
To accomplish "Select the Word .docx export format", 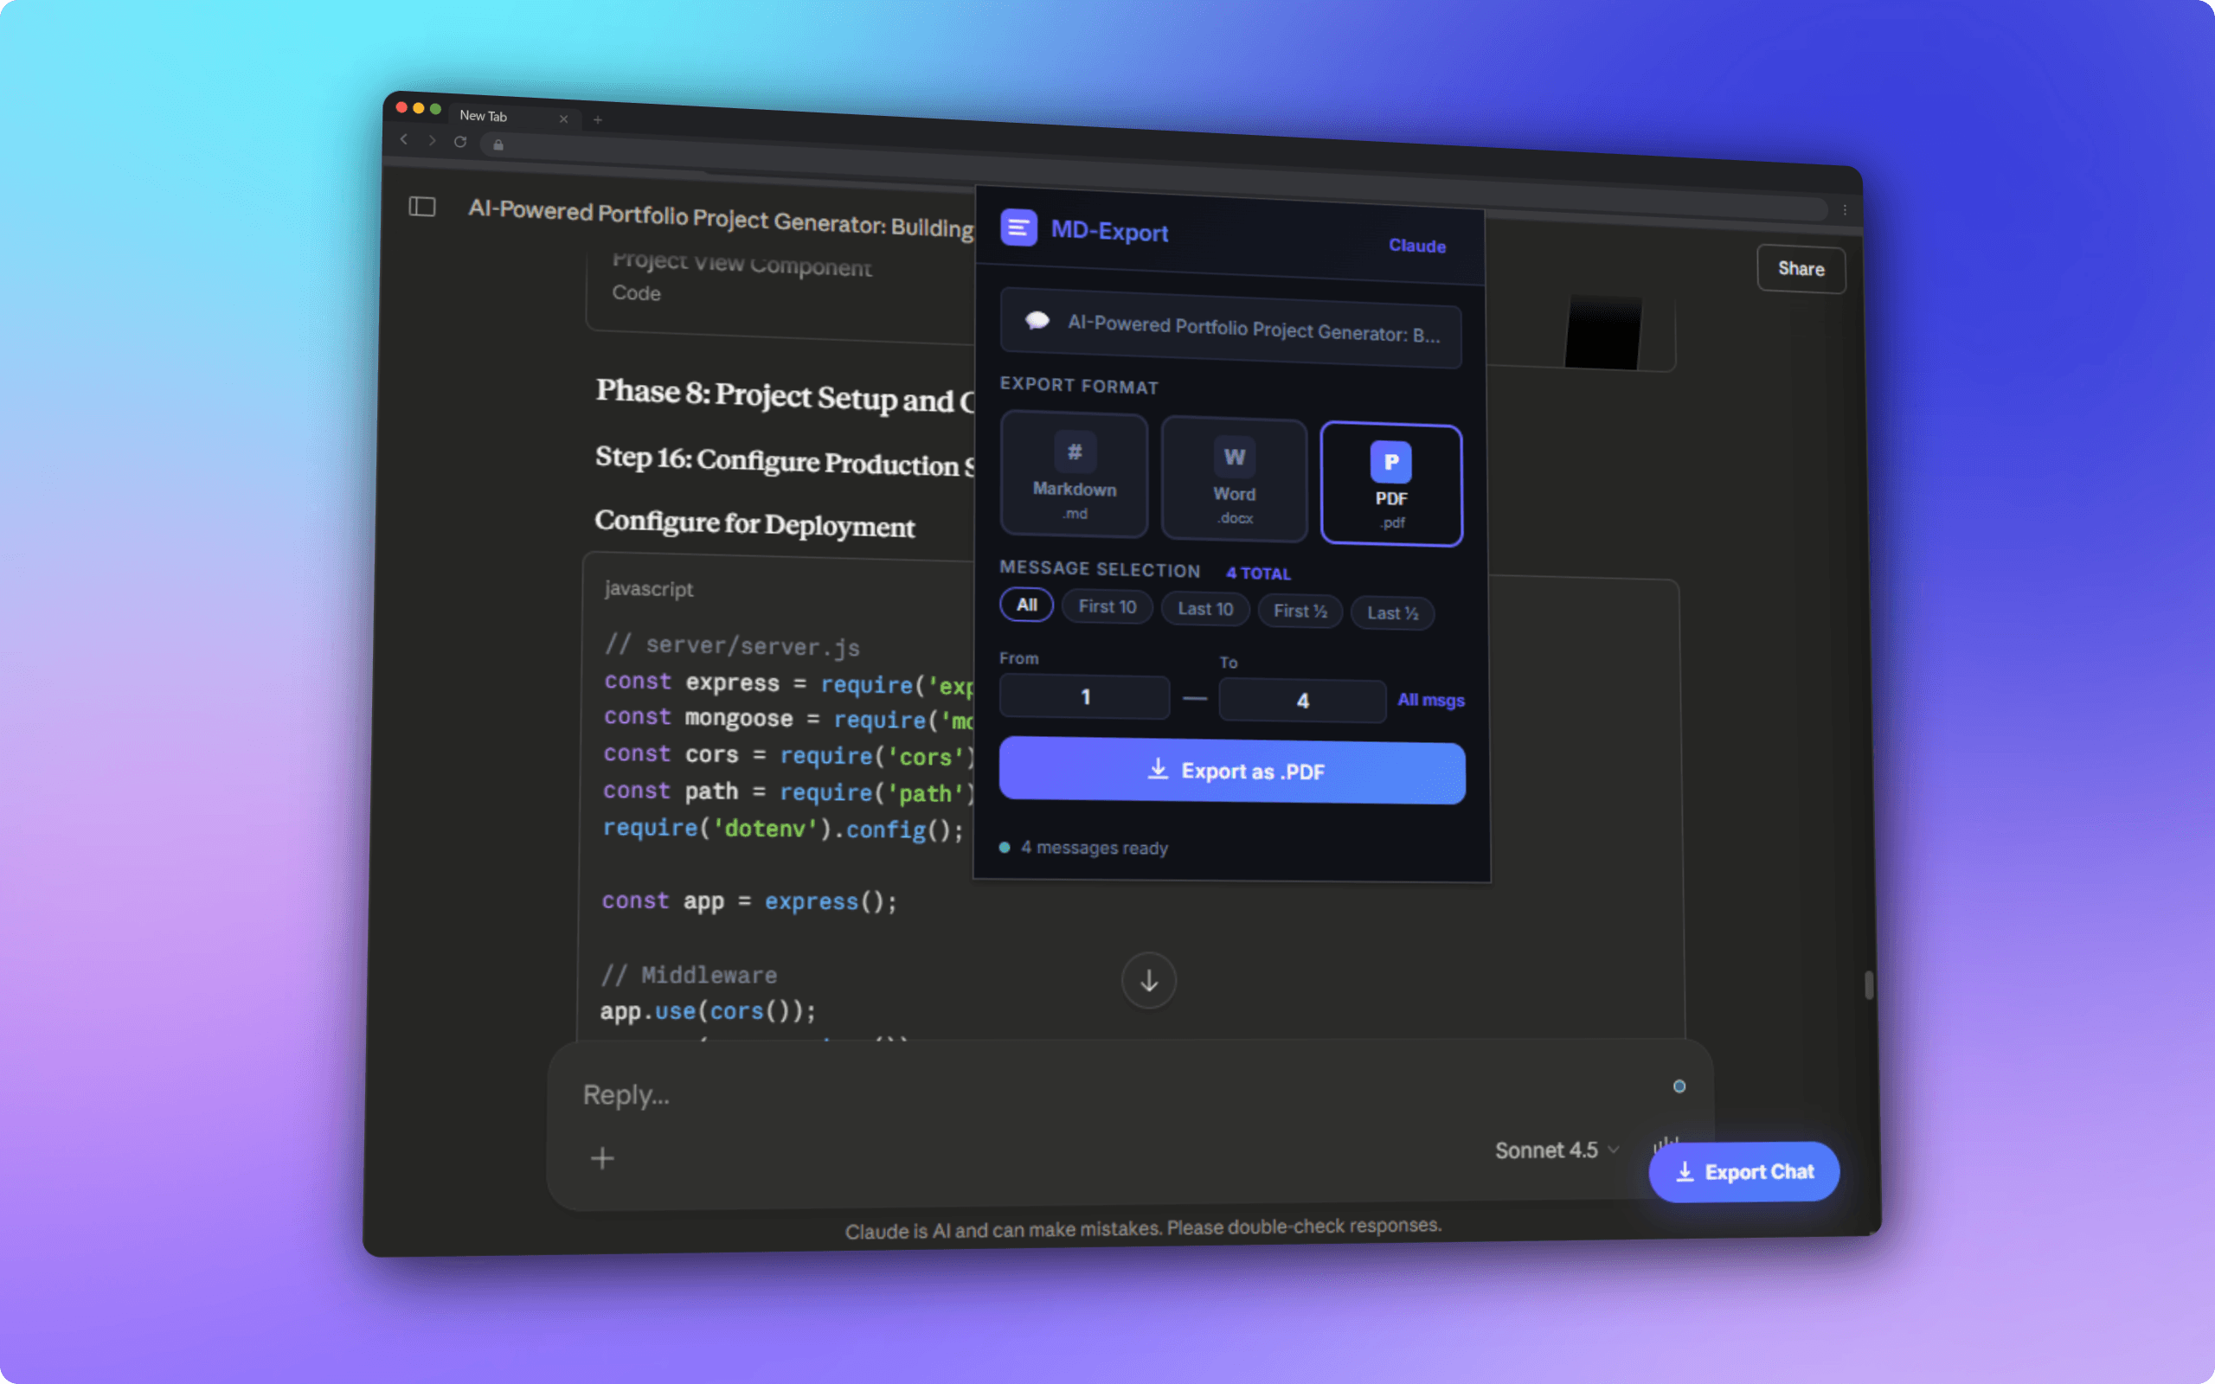I will tap(1234, 479).
